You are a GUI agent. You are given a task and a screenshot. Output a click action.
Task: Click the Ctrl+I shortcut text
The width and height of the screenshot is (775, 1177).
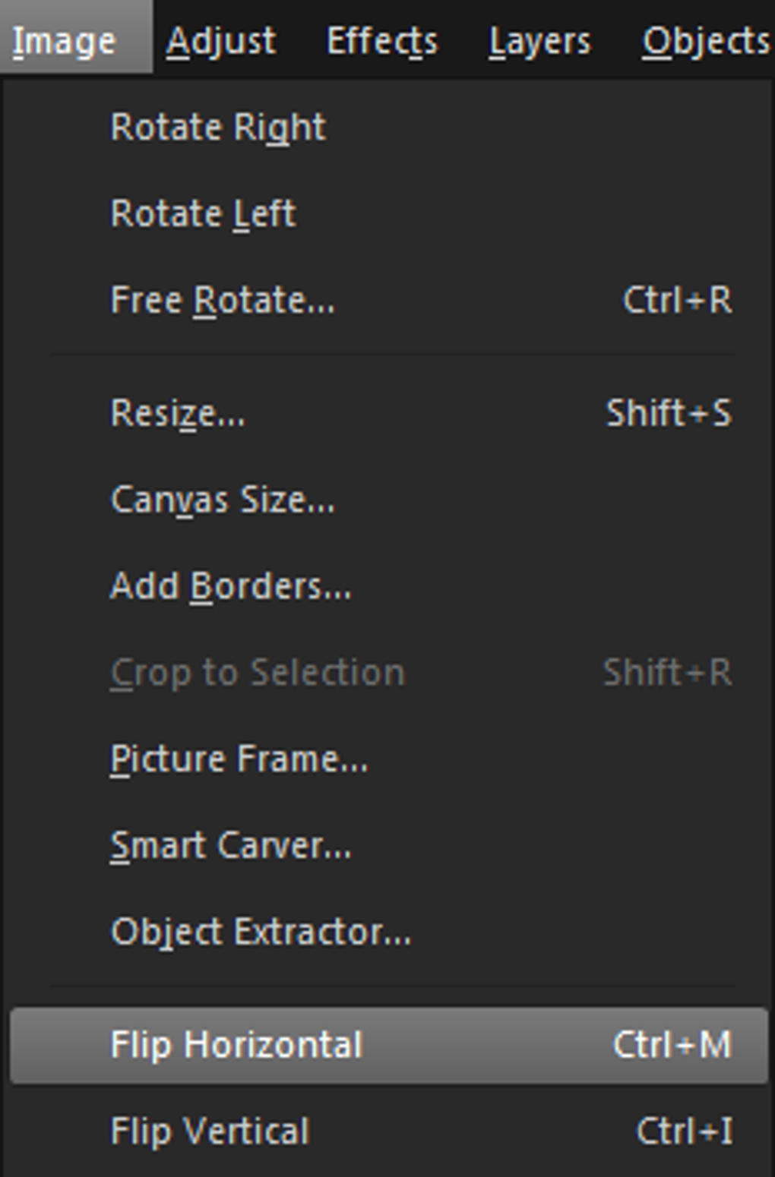pyautogui.click(x=684, y=1131)
